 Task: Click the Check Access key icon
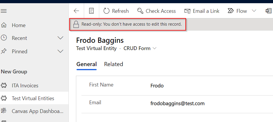[140, 11]
